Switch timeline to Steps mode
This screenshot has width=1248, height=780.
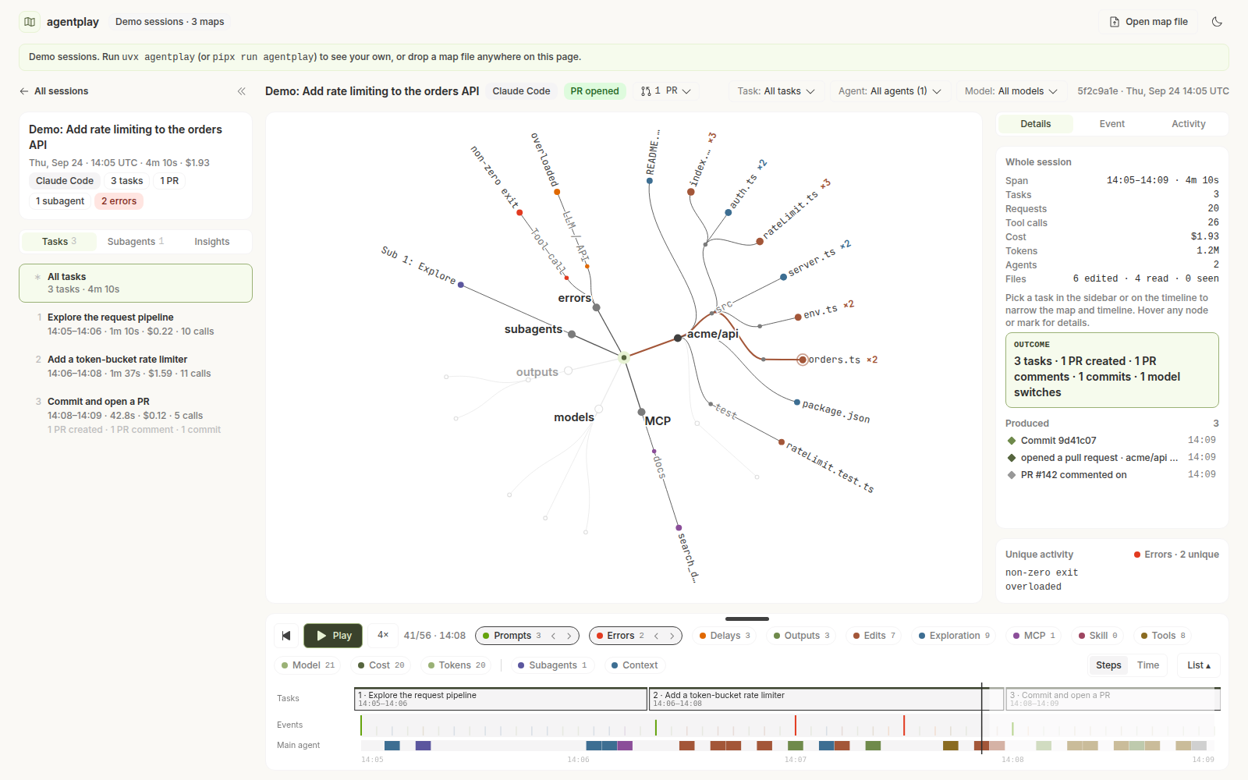[x=1108, y=665]
